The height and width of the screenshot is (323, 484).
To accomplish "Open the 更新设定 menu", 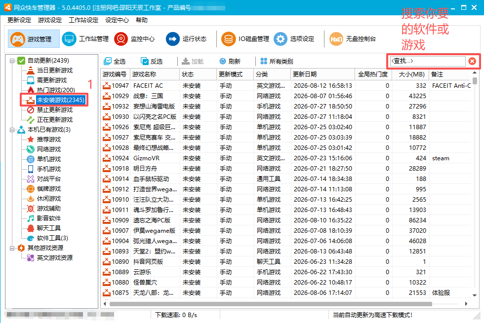I will pos(19,20).
